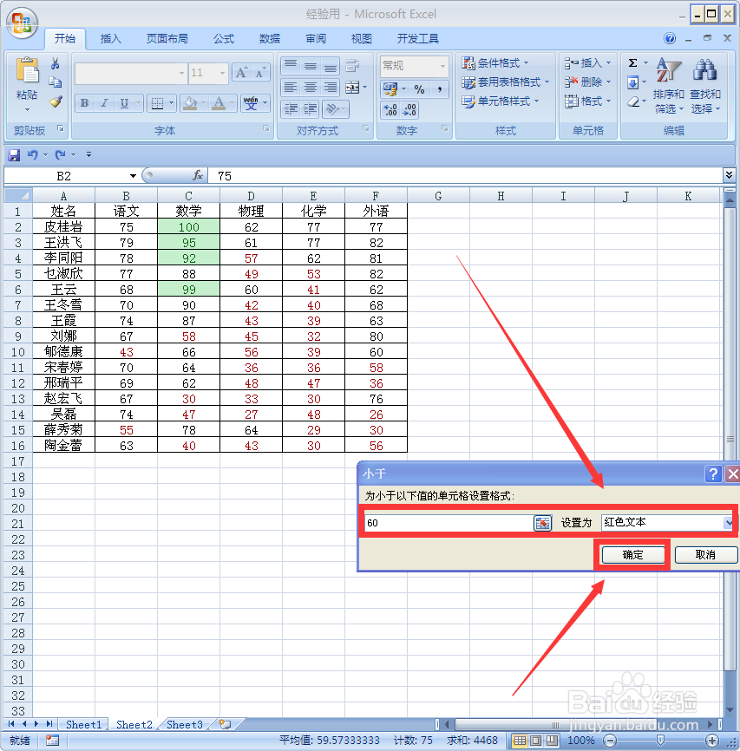
Task: Click the 确定 button in dialog
Action: click(x=632, y=555)
